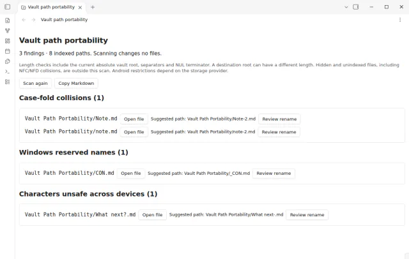
Task: Navigate back with the left arrow
Action: coord(24,20)
